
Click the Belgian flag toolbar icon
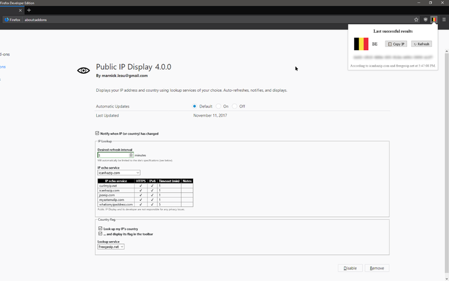[x=434, y=20]
